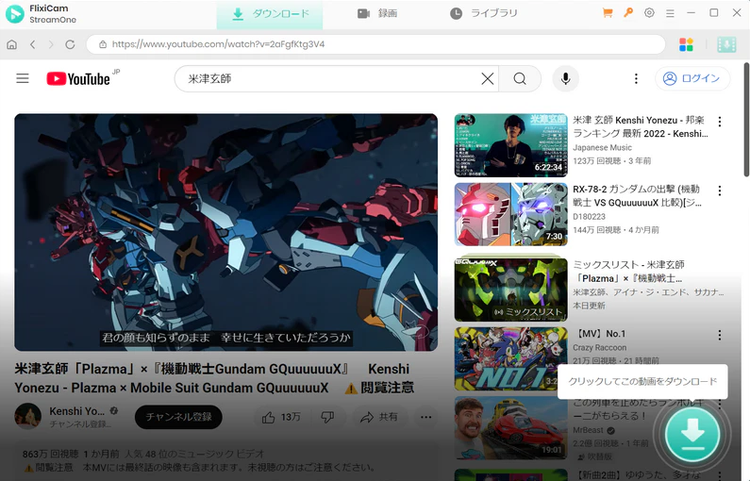The height and width of the screenshot is (481, 750).
Task: Open the hamburger menu in title bar
Action: [x=670, y=13]
